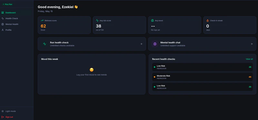Click the 'out of 100' label
This screenshot has width=258, height=120.
point(100,30)
